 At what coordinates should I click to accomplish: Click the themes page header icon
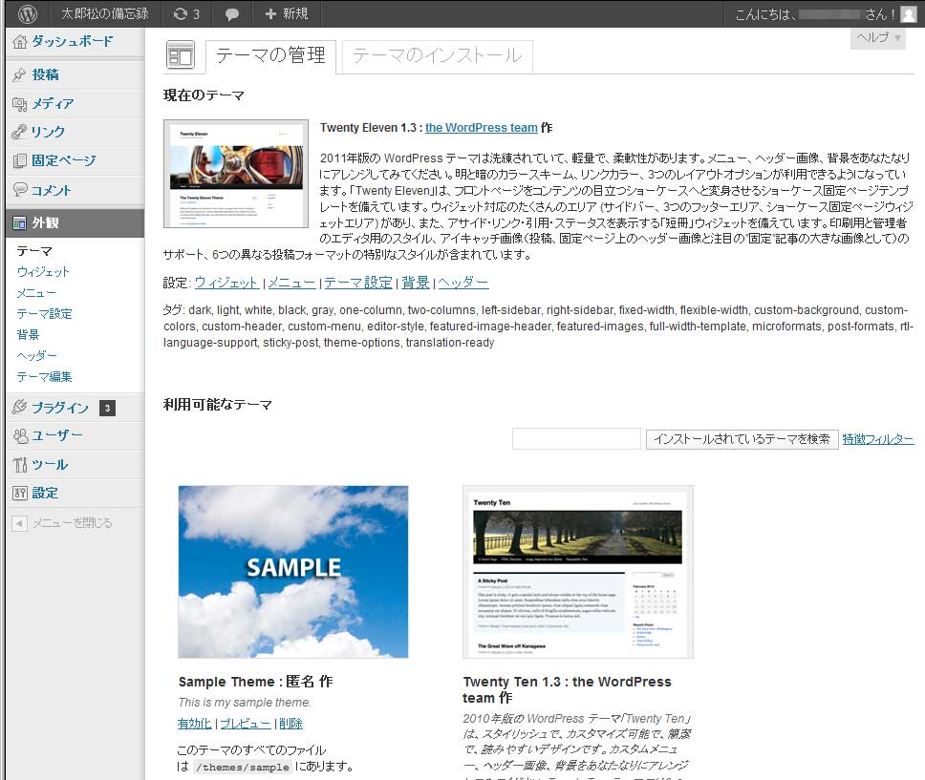coord(181,55)
